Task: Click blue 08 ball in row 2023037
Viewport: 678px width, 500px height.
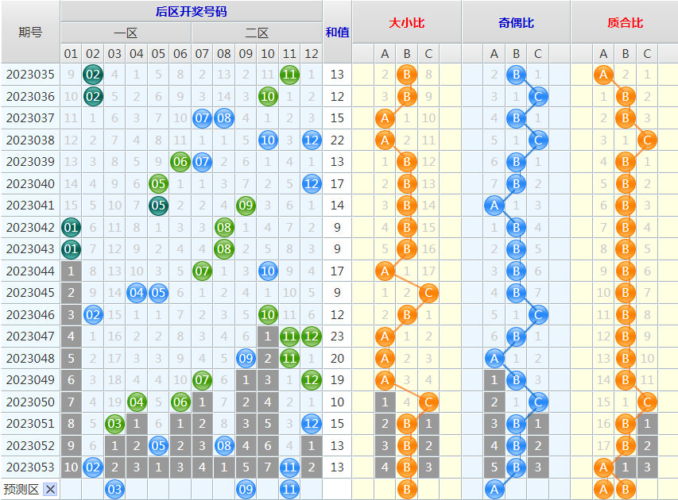Action: point(224,118)
